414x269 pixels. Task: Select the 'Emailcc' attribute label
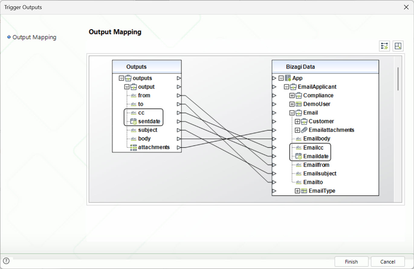(313, 148)
